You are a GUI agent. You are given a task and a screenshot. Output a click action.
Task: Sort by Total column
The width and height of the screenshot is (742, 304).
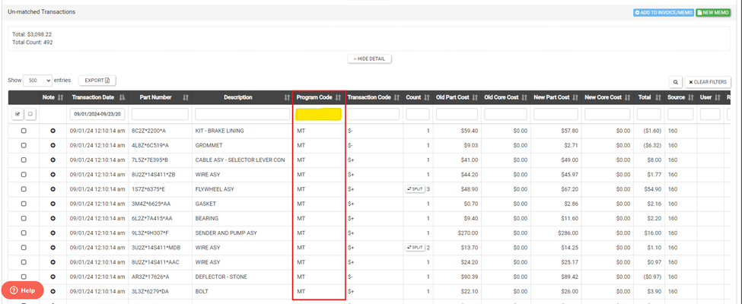(x=658, y=97)
